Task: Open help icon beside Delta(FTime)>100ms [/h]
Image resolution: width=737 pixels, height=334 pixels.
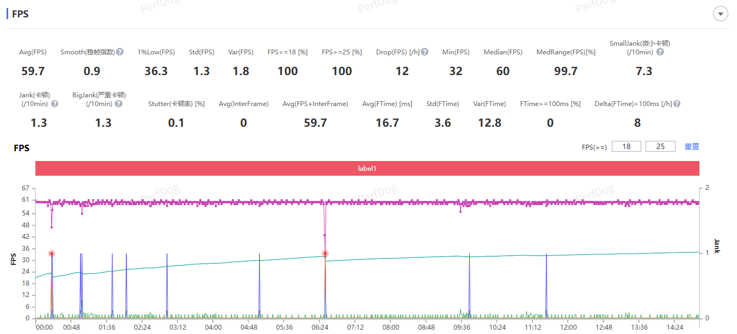Action: point(677,104)
